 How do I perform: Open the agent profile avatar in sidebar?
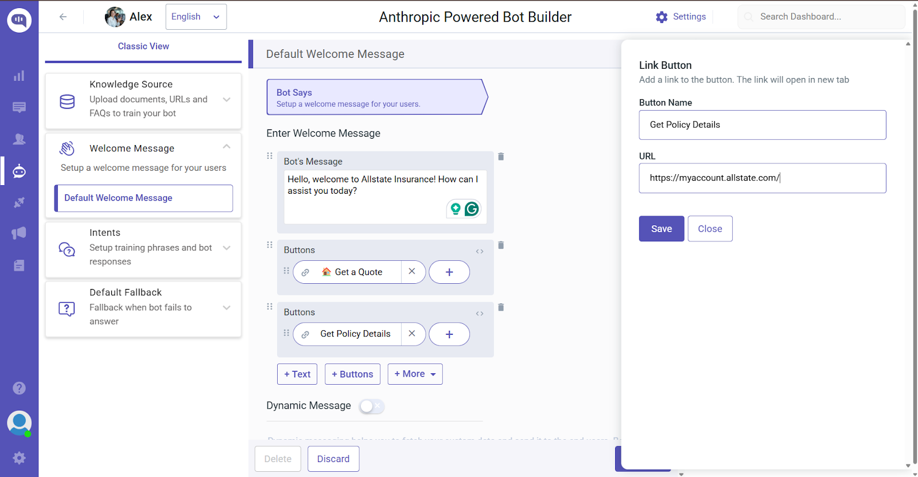pos(19,424)
